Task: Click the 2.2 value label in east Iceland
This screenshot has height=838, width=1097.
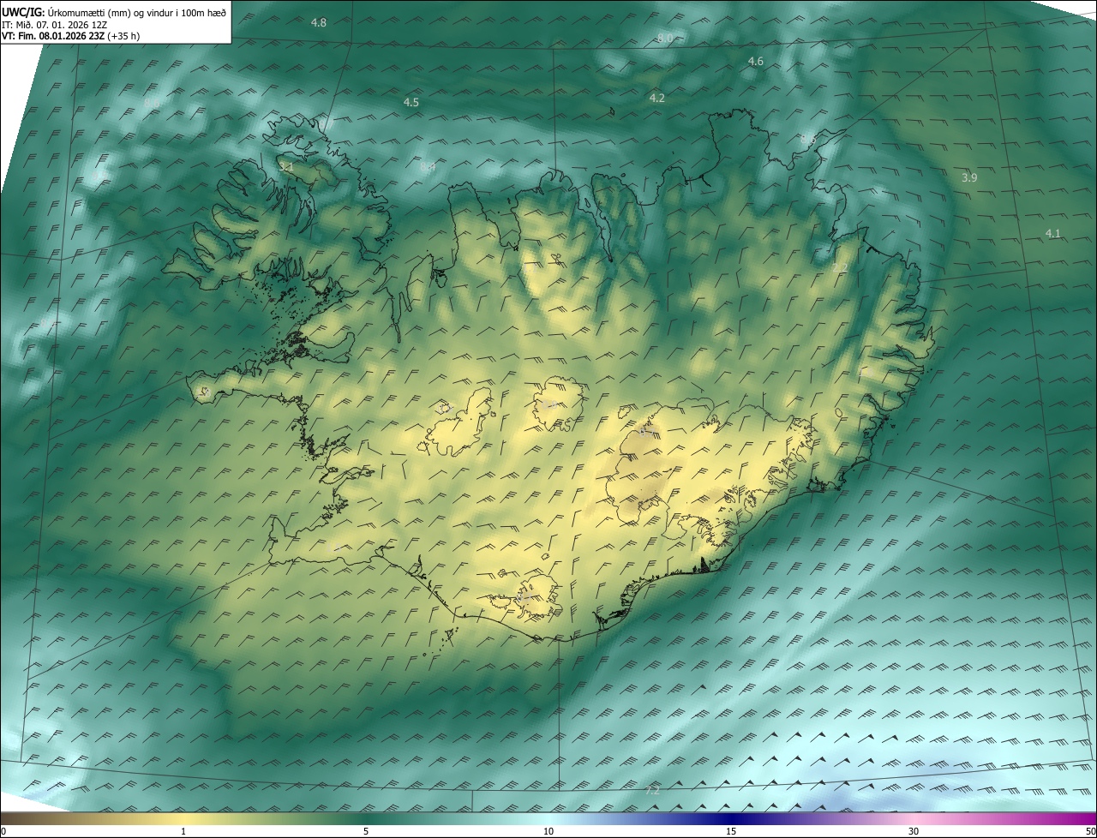Action: [x=840, y=268]
